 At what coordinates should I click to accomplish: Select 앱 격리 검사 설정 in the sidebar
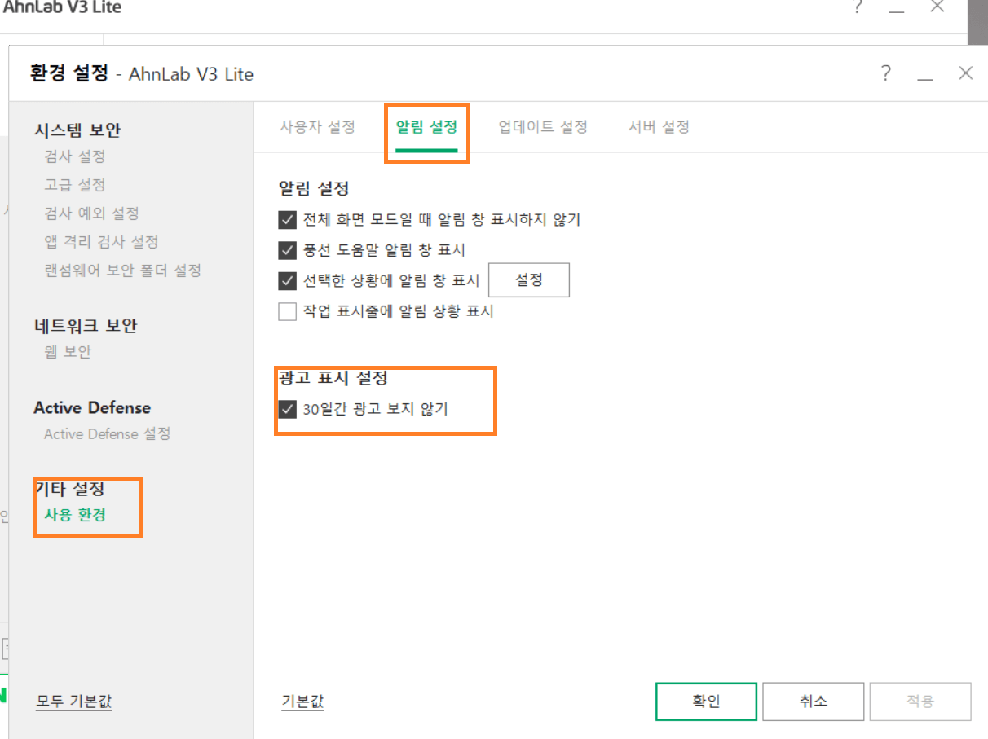(101, 242)
